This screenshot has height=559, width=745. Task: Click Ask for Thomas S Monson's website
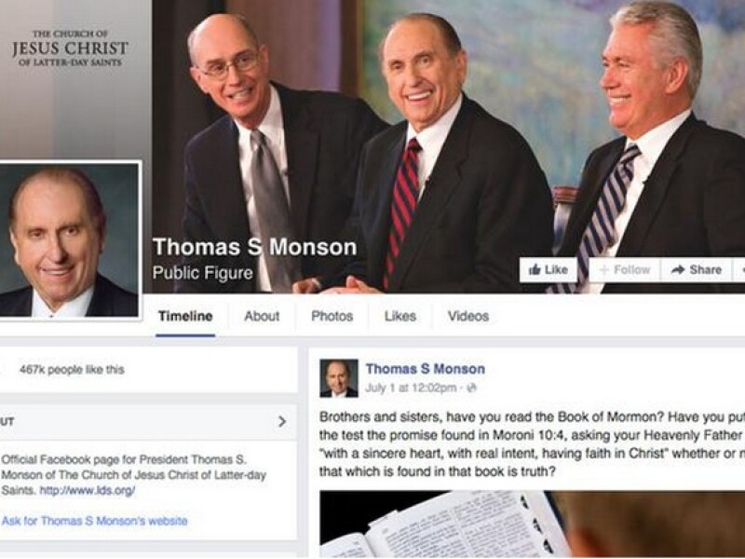point(95,521)
